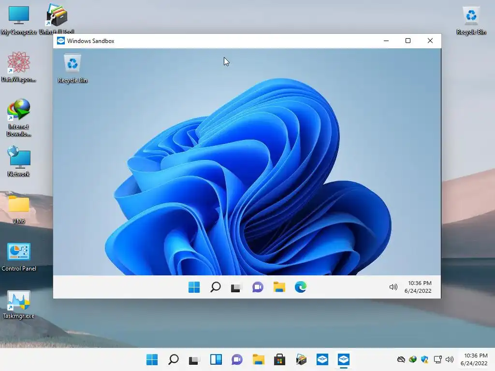Click the Sandbox volume speaker icon
495x371 pixels.
(x=393, y=287)
